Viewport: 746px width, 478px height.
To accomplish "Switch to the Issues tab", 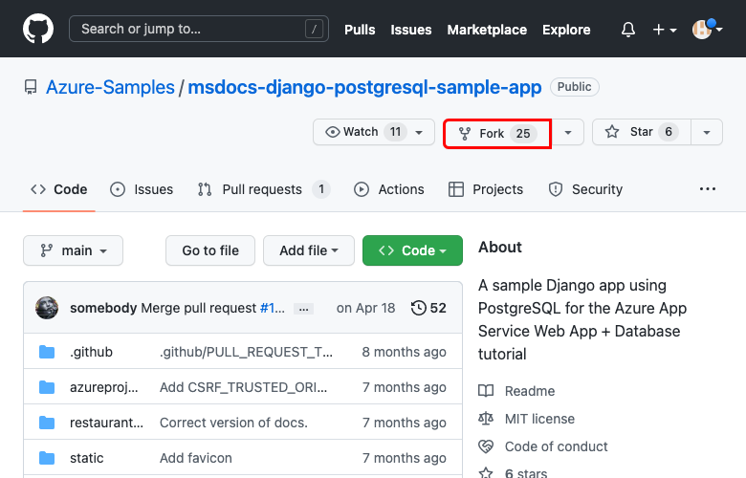I will [x=142, y=189].
